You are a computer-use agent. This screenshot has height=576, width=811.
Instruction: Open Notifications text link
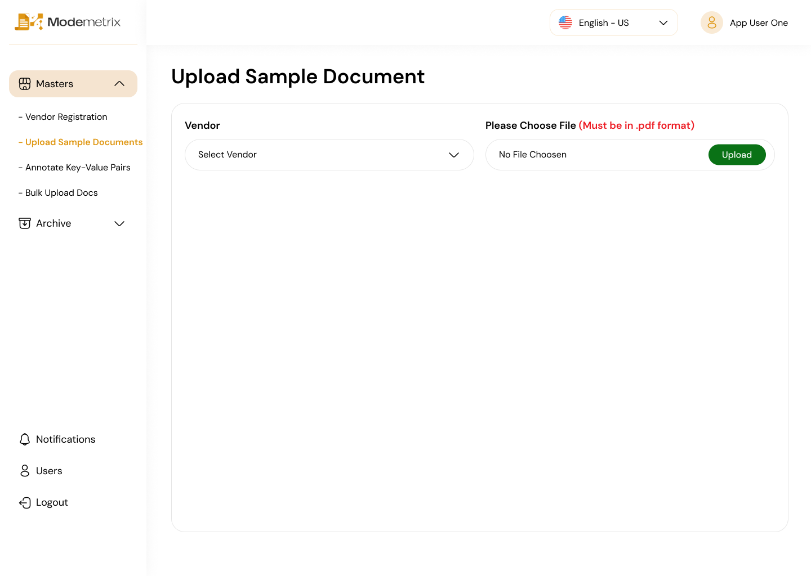tap(65, 439)
